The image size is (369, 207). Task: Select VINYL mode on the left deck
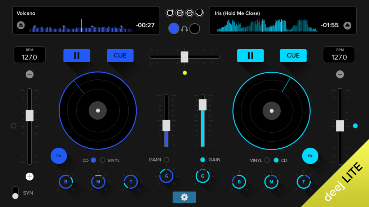(x=102, y=160)
